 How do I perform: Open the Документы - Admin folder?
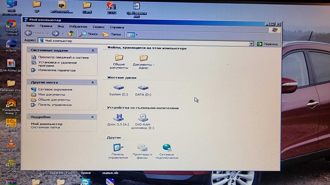tap(143, 62)
